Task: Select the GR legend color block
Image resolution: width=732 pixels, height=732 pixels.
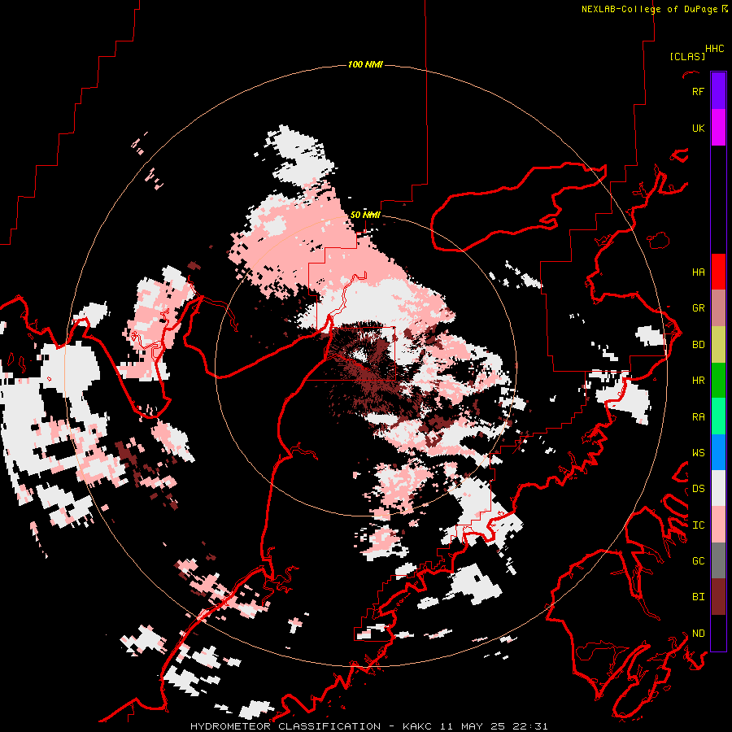Action: point(718,308)
